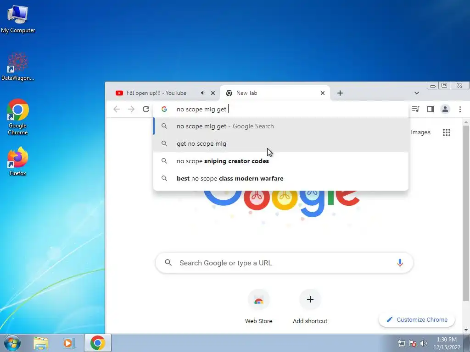Click 'Search Google or type a URL' box
Image resolution: width=470 pixels, height=352 pixels.
pyautogui.click(x=284, y=263)
